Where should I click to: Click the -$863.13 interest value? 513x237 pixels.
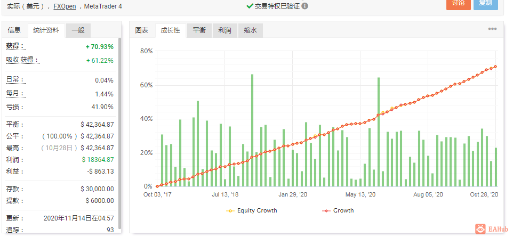pyautogui.click(x=100, y=171)
